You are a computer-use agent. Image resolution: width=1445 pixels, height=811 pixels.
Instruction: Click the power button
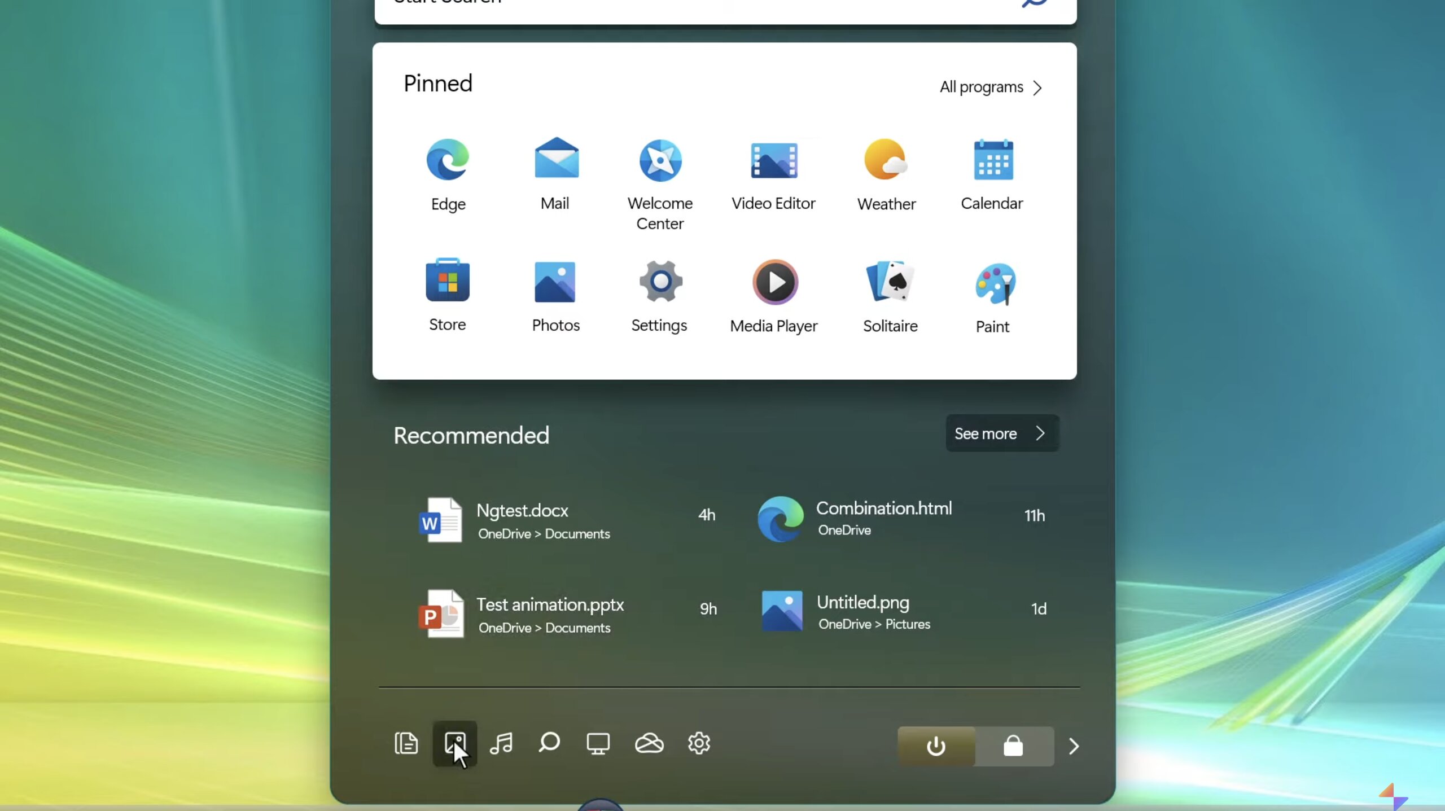point(936,746)
